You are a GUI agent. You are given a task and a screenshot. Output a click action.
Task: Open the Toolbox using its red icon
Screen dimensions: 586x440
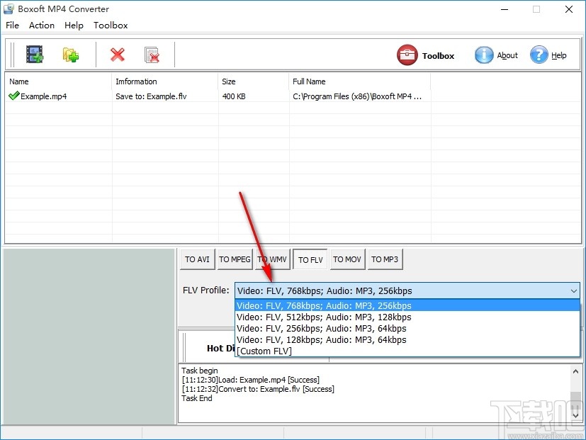[x=407, y=55]
